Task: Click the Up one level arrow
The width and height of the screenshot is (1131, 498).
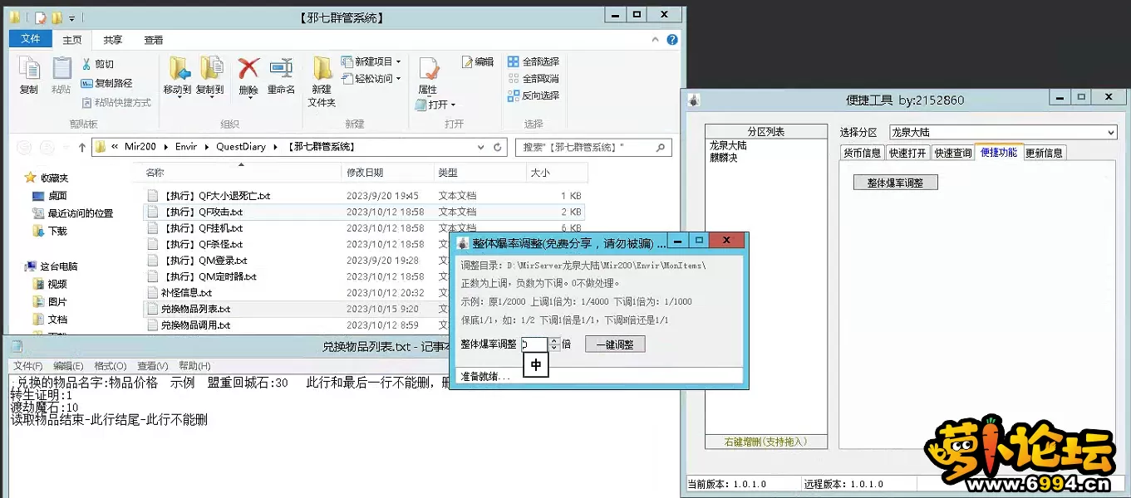Action: pos(81,147)
